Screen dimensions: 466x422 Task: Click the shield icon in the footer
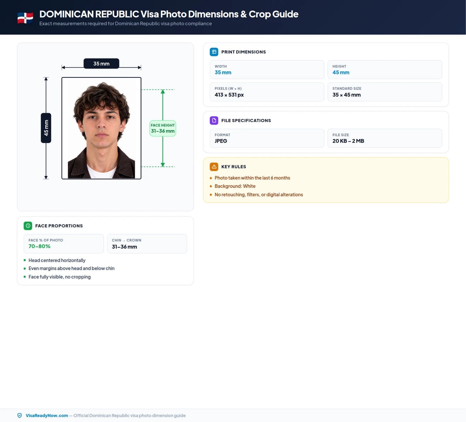(19, 416)
